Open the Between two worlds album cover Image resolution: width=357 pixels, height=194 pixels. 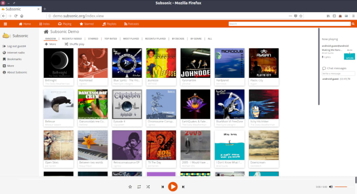(x=93, y=145)
